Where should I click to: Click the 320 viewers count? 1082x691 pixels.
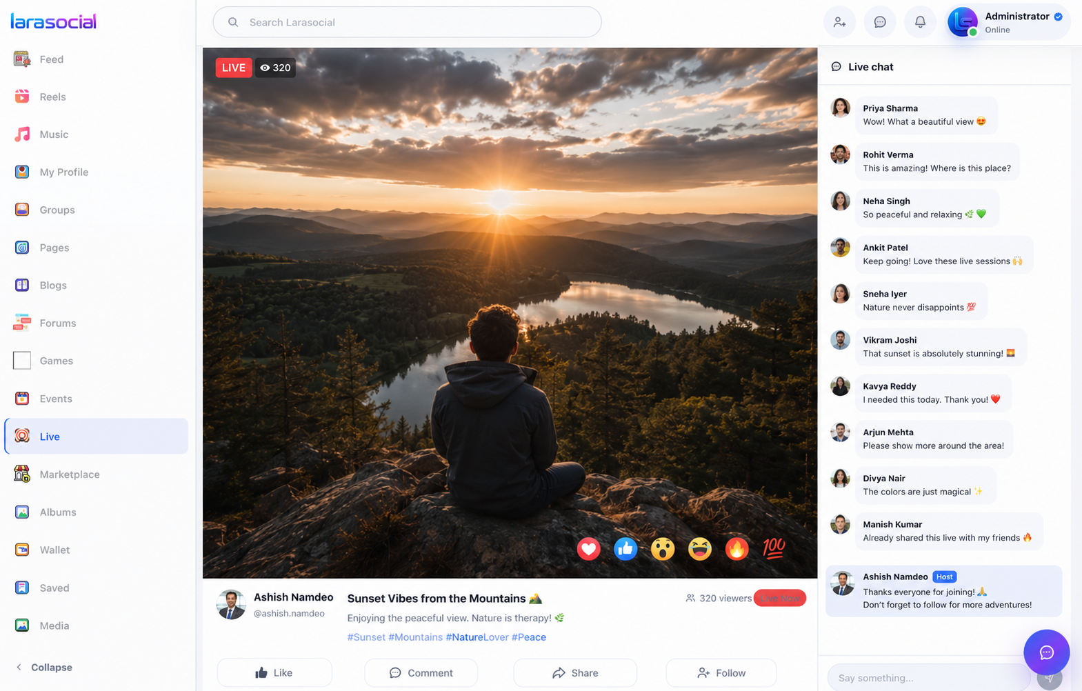719,598
